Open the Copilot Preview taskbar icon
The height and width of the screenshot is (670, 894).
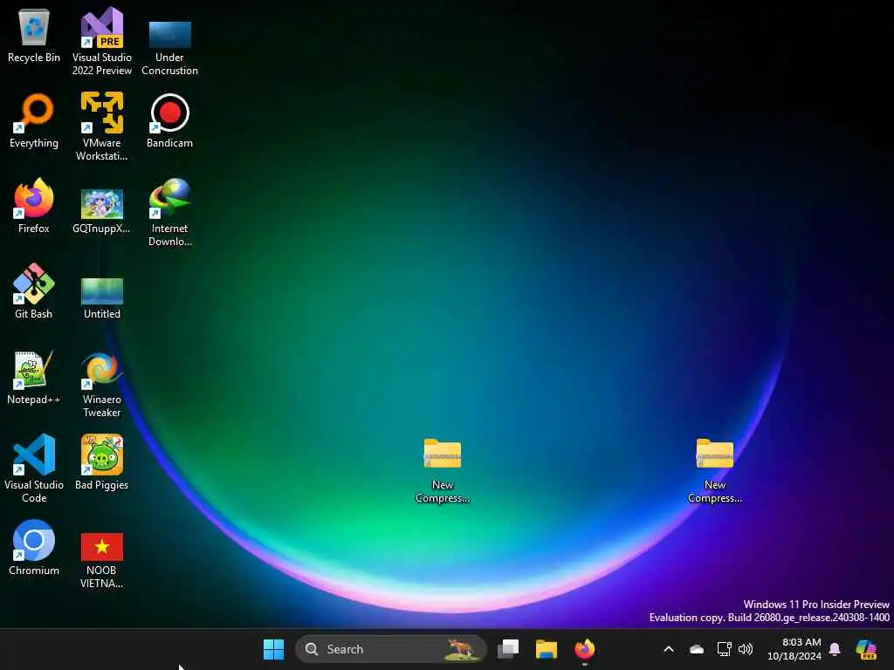pos(866,649)
